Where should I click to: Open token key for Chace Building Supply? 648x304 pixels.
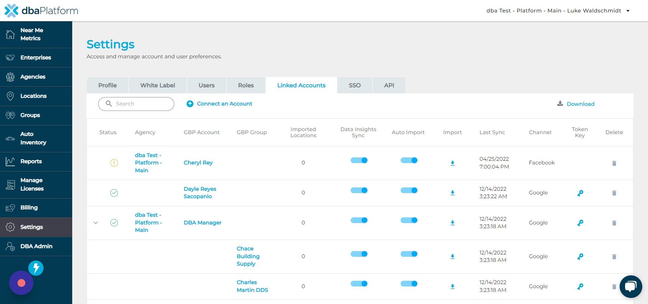pyautogui.click(x=580, y=256)
